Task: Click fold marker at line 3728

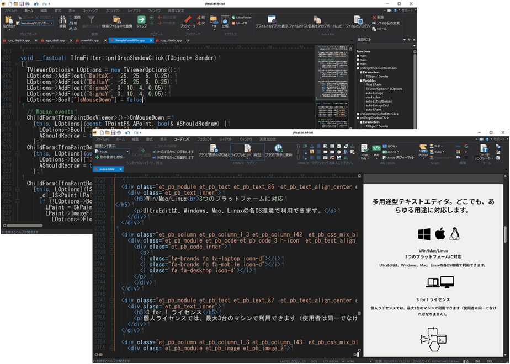Action: click(111, 186)
